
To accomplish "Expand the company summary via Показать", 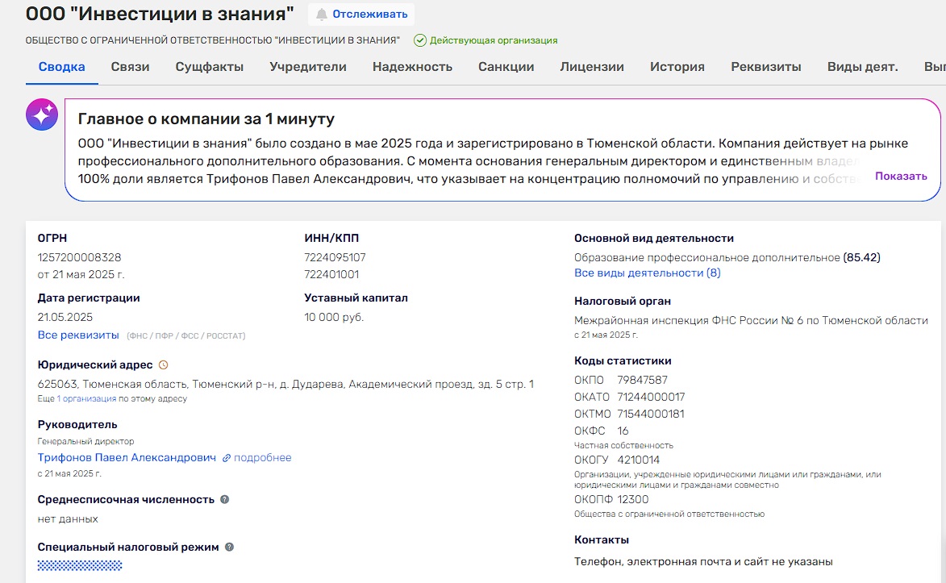I will click(902, 175).
